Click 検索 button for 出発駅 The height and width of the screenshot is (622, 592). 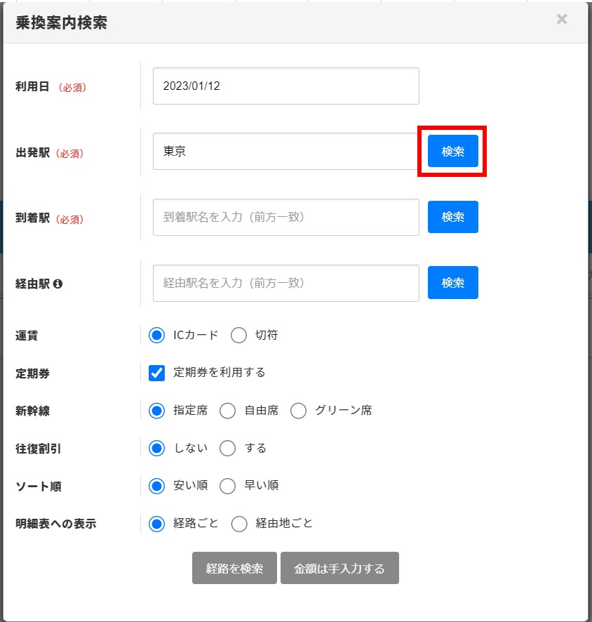[452, 151]
